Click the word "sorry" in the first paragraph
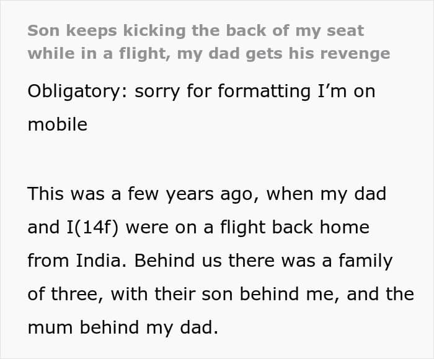The width and height of the screenshot is (434, 359). (x=155, y=91)
